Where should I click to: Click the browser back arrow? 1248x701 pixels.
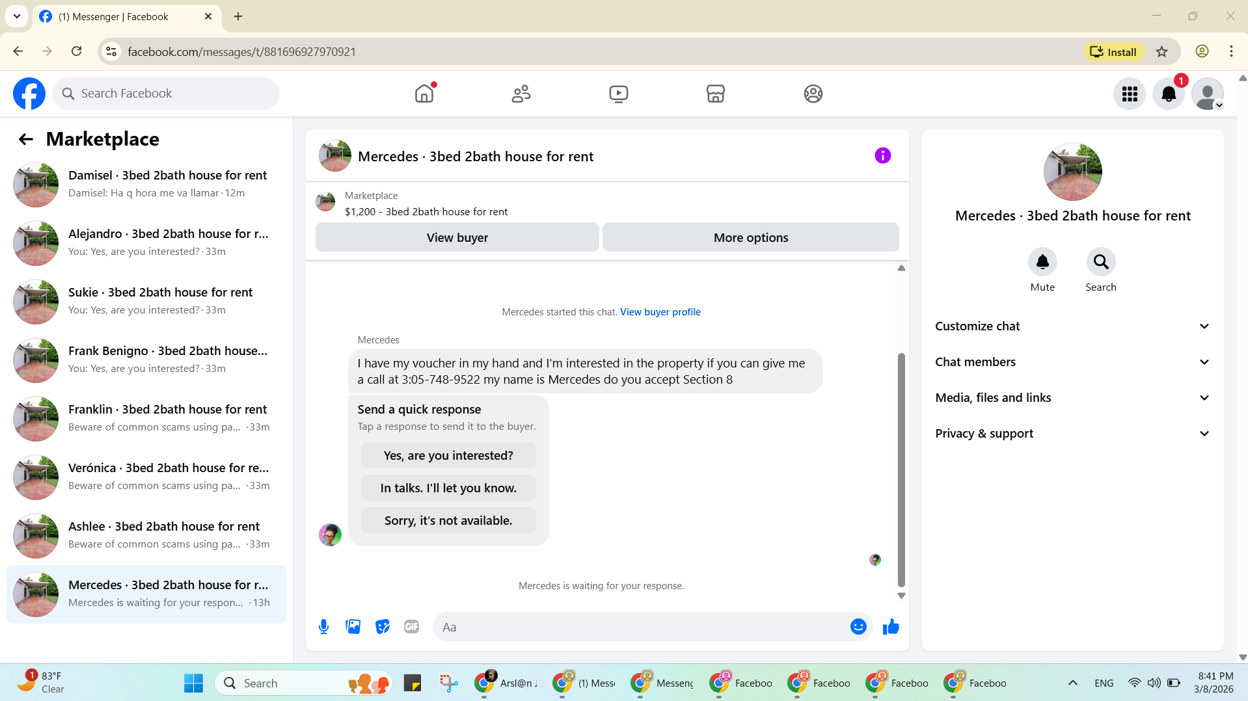coord(18,51)
